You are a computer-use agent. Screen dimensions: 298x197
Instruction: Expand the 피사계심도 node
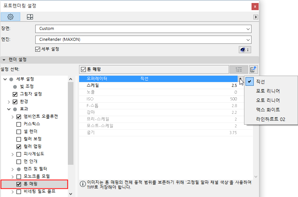click(x=12, y=154)
